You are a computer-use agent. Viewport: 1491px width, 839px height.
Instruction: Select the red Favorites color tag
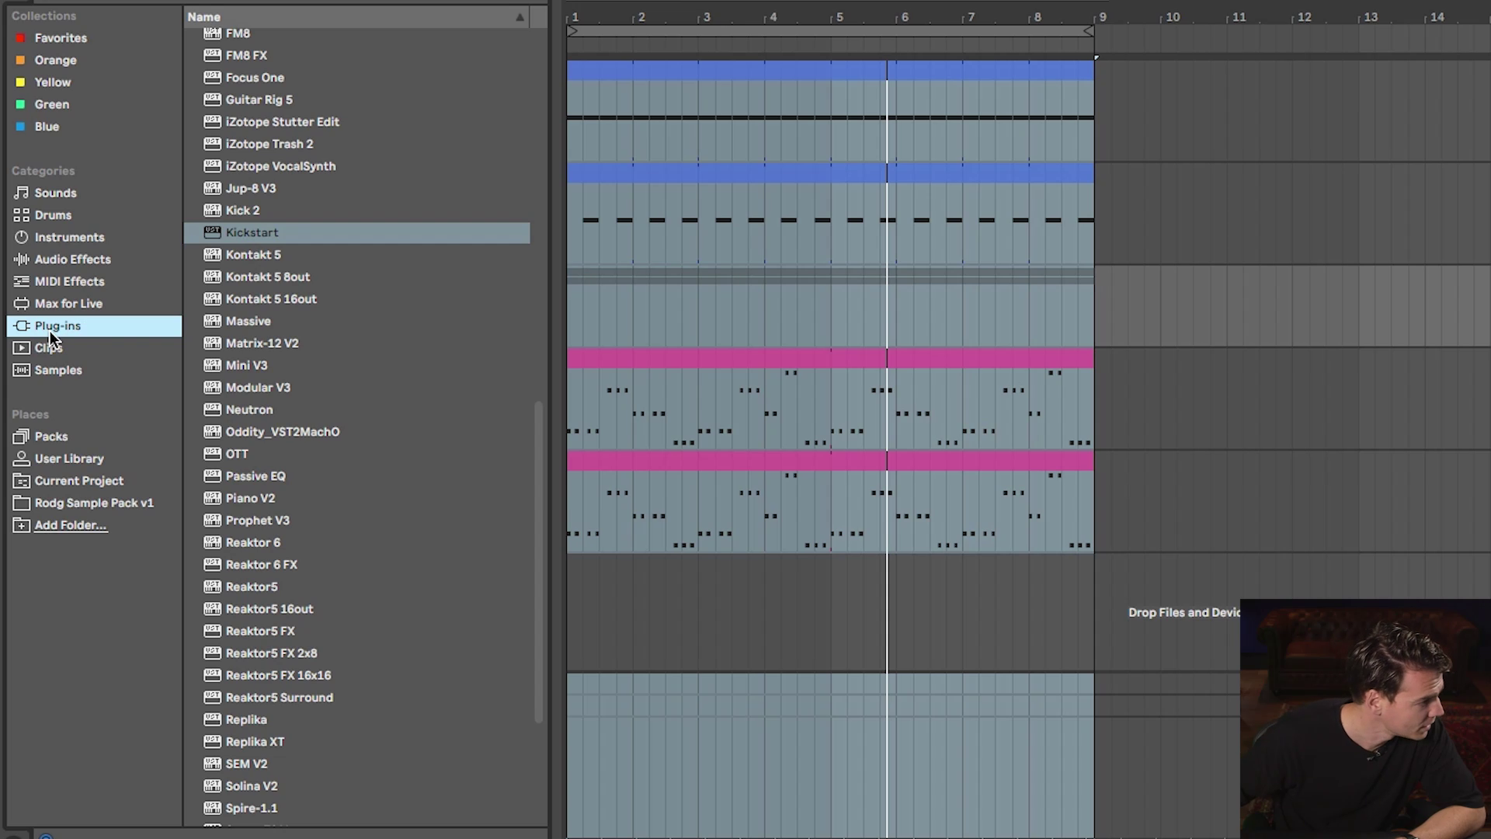20,38
